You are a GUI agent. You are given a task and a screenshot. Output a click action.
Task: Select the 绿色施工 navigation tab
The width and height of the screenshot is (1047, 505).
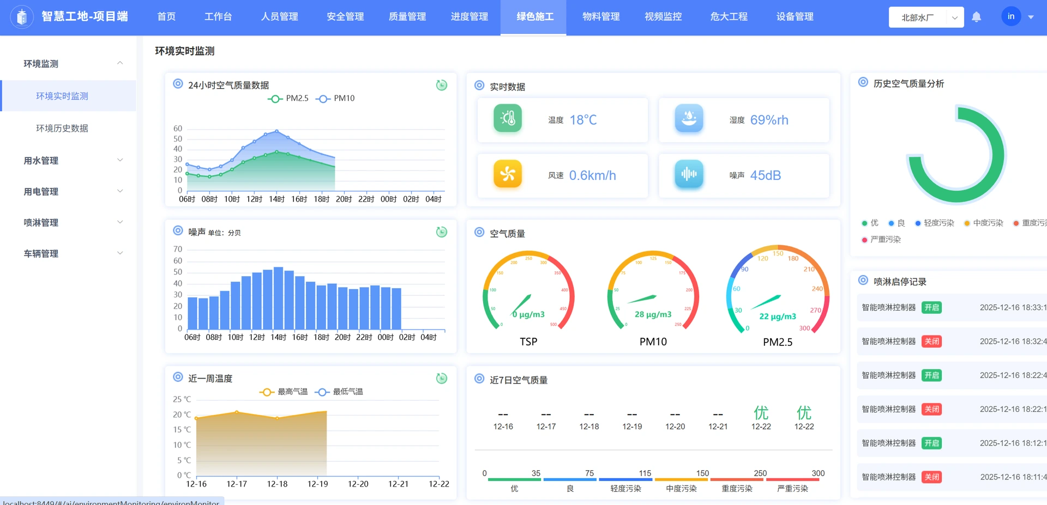tap(533, 17)
